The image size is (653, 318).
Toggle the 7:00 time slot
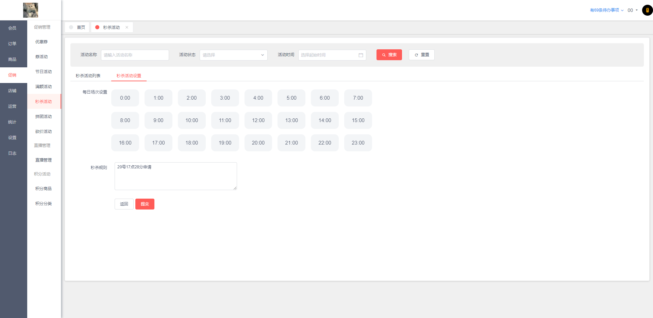(358, 98)
